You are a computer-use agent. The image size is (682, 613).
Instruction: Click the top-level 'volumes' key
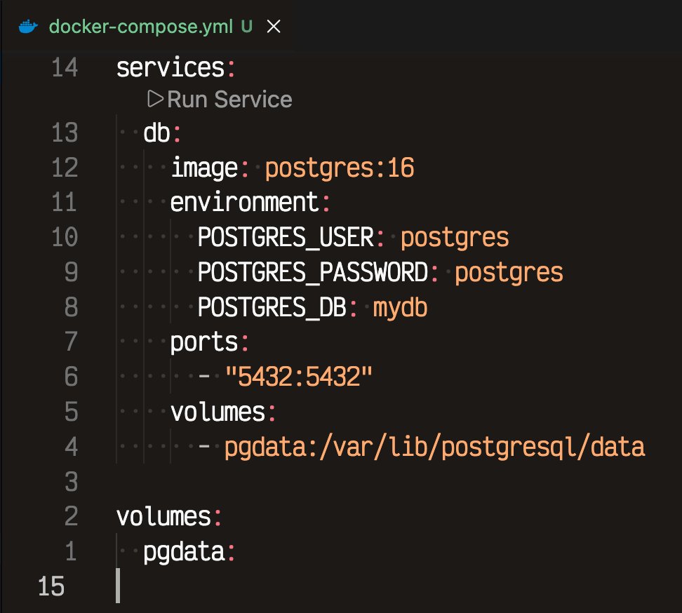pos(164,517)
